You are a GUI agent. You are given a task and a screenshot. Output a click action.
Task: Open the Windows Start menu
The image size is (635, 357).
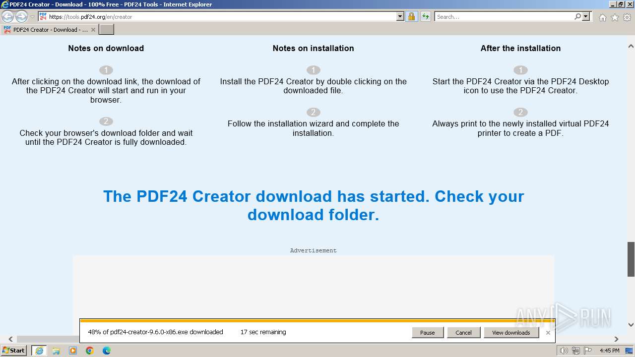point(14,350)
